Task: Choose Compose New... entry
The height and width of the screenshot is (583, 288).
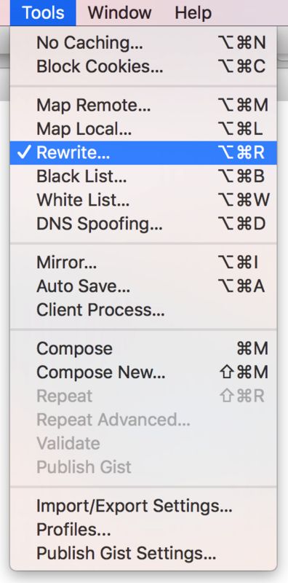Action: [x=143, y=372]
